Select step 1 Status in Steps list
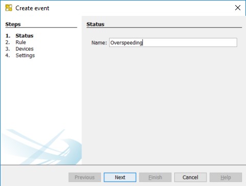This screenshot has height=186, width=246. [x=19, y=36]
